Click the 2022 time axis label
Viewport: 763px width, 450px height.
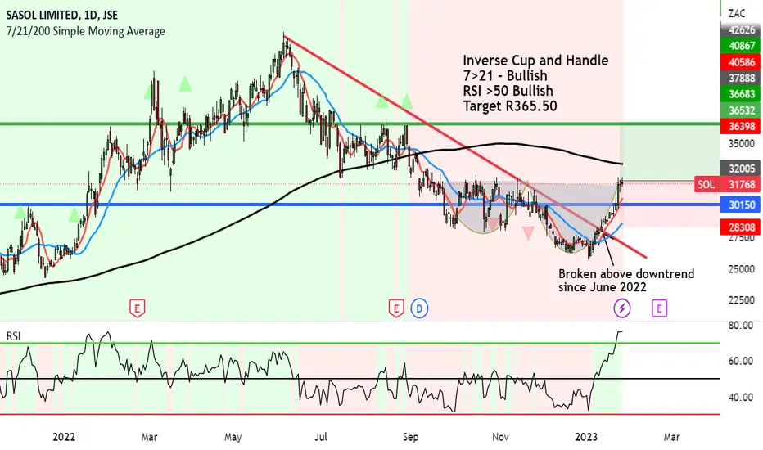click(64, 437)
